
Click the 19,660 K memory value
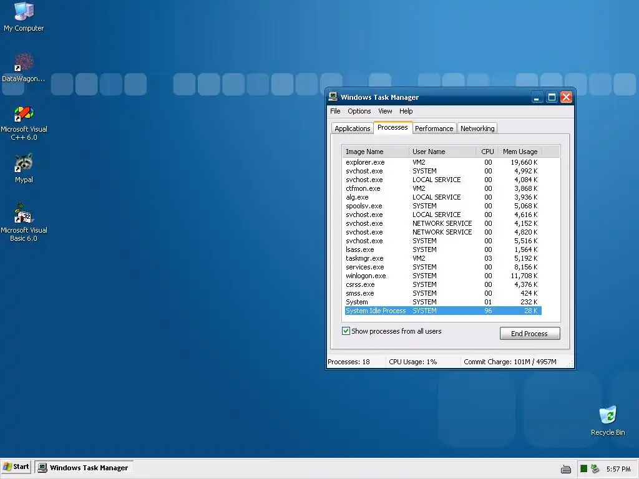click(x=524, y=162)
